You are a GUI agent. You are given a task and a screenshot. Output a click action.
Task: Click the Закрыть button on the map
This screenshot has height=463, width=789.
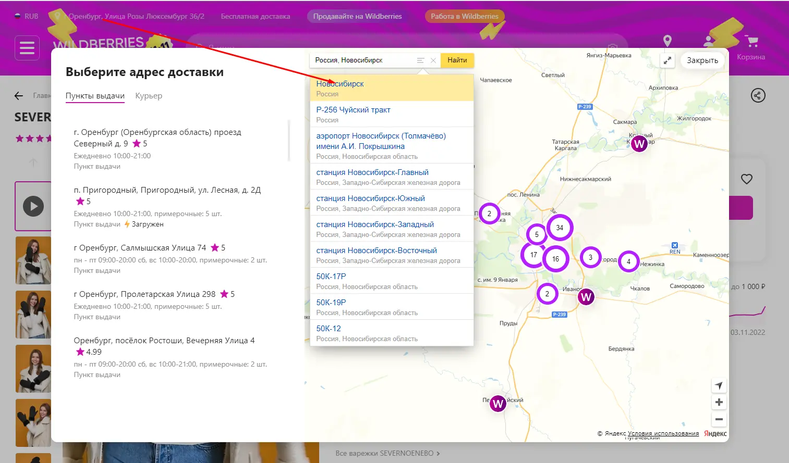tap(702, 60)
